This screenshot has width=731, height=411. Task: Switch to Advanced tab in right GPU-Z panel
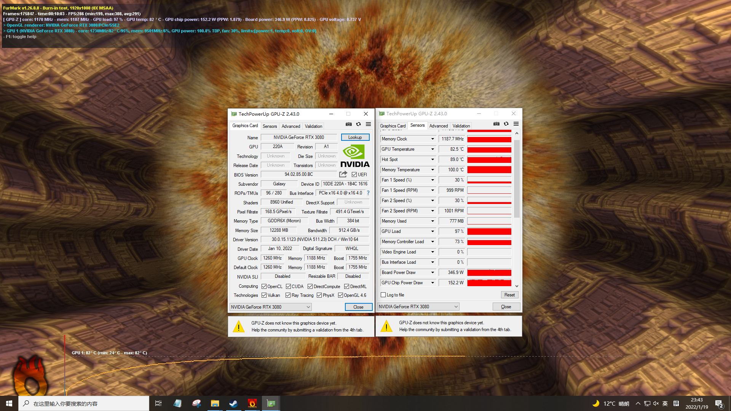click(437, 126)
